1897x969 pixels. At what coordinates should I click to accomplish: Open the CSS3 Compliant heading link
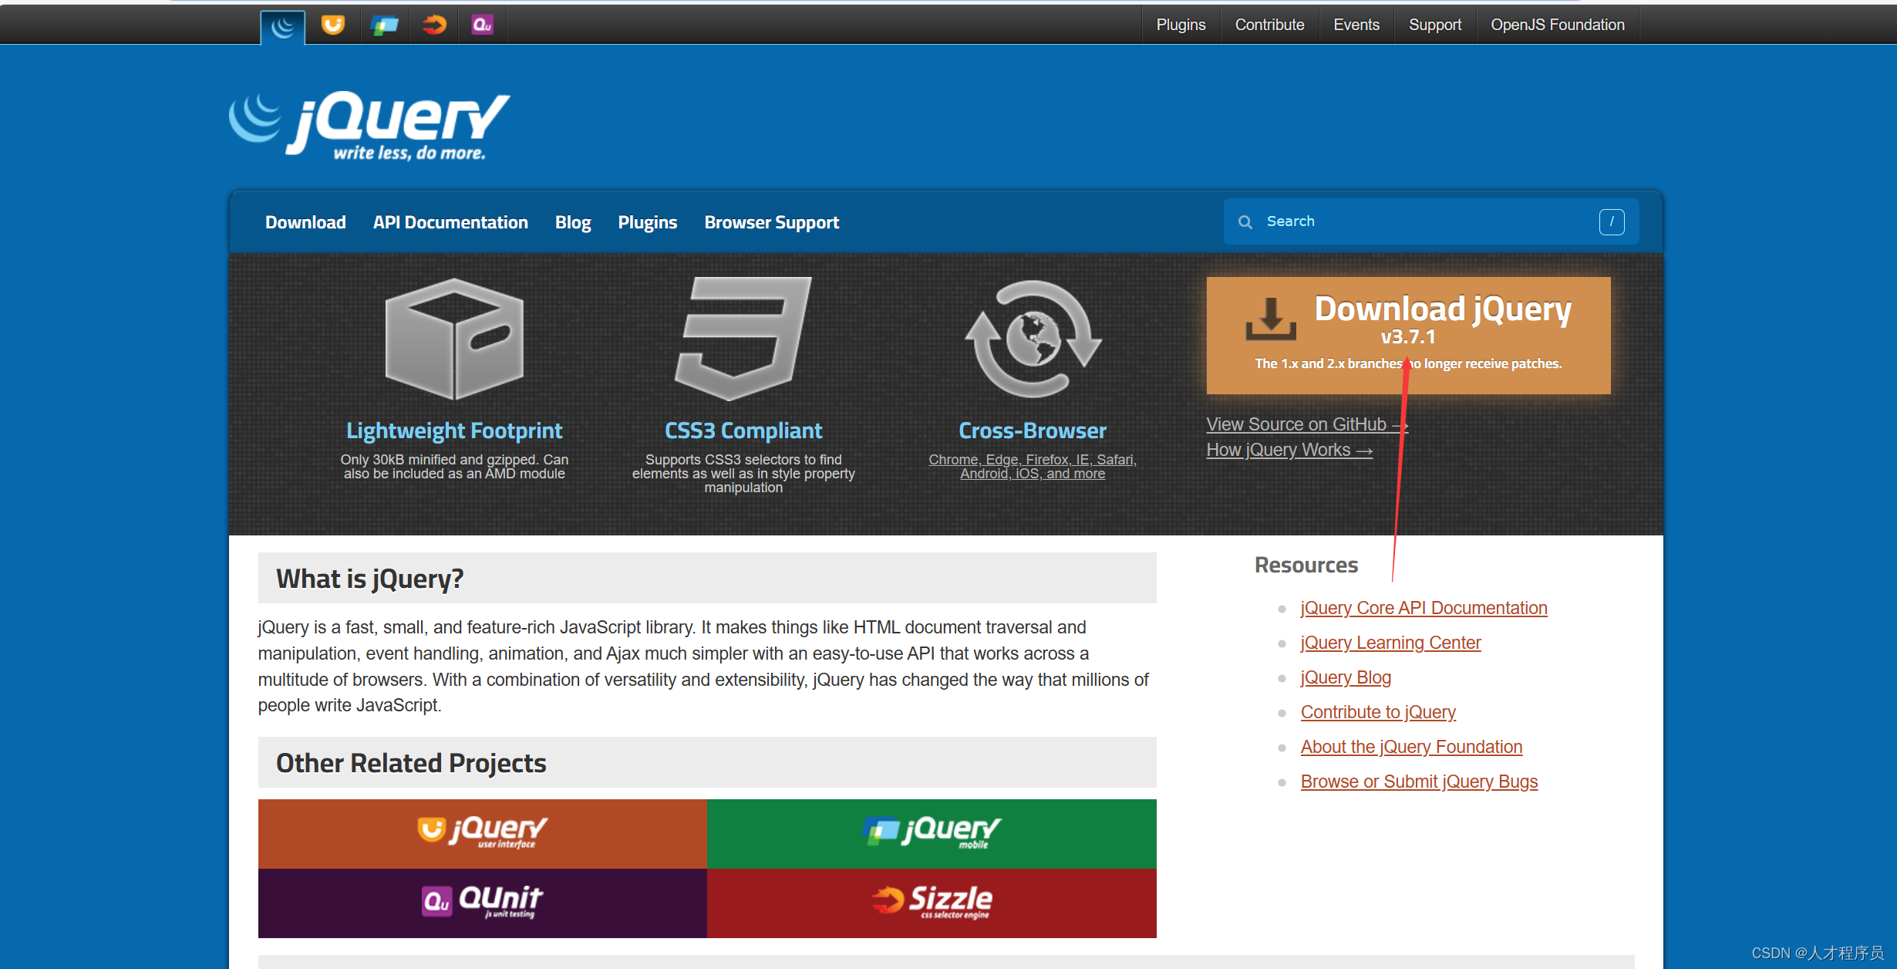pos(743,430)
